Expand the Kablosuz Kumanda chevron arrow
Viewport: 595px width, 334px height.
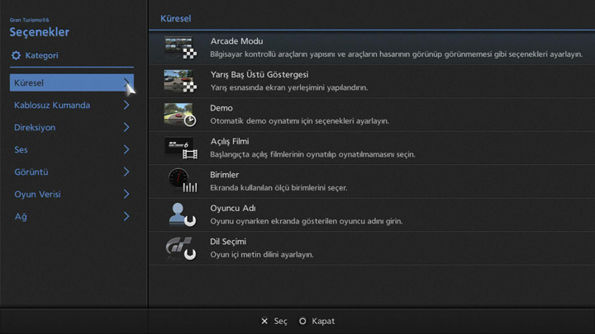click(126, 106)
